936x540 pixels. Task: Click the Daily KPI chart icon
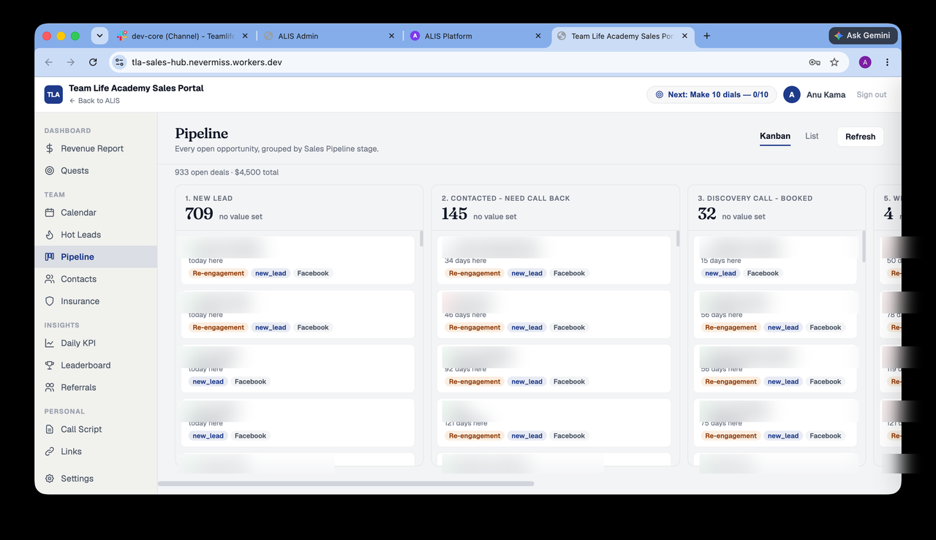[x=50, y=343]
